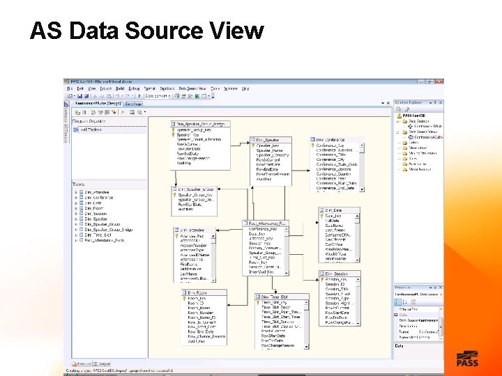Select the Dim_Session table in Tables list
This screenshot has height=376, width=502.
(x=96, y=214)
